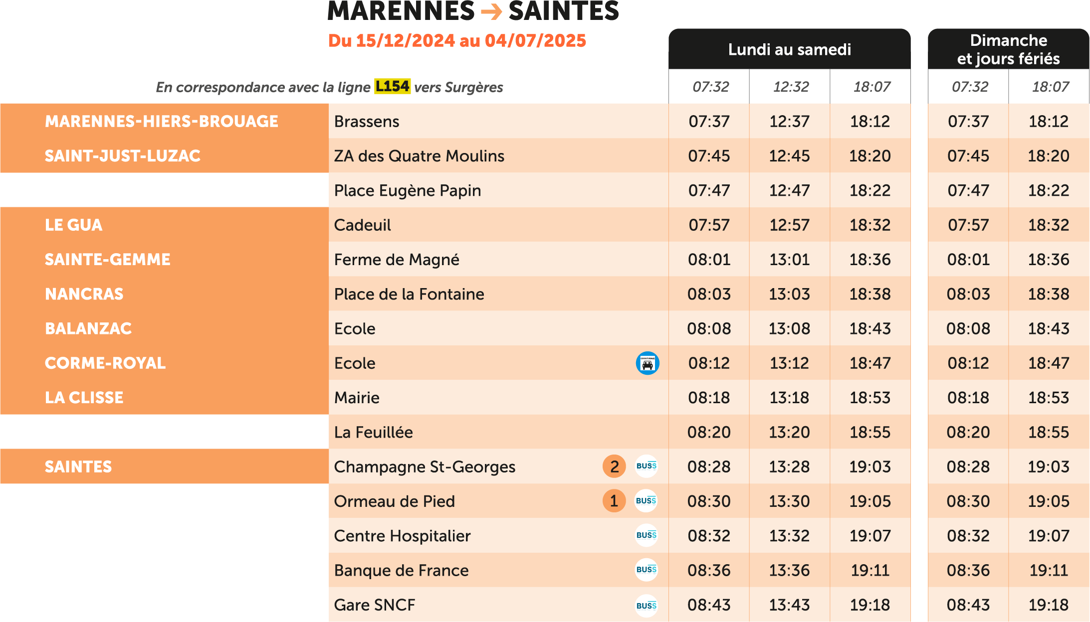
Task: Click the BUSS icon beside Centre Hospitalier
Action: point(646,535)
